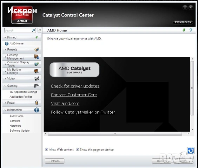Click scroll down arrow of web panel
198x168 pixels.
[192, 129]
